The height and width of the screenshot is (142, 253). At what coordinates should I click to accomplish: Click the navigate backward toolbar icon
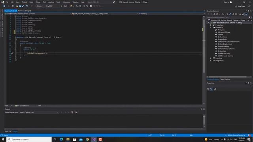[x=4, y=6]
